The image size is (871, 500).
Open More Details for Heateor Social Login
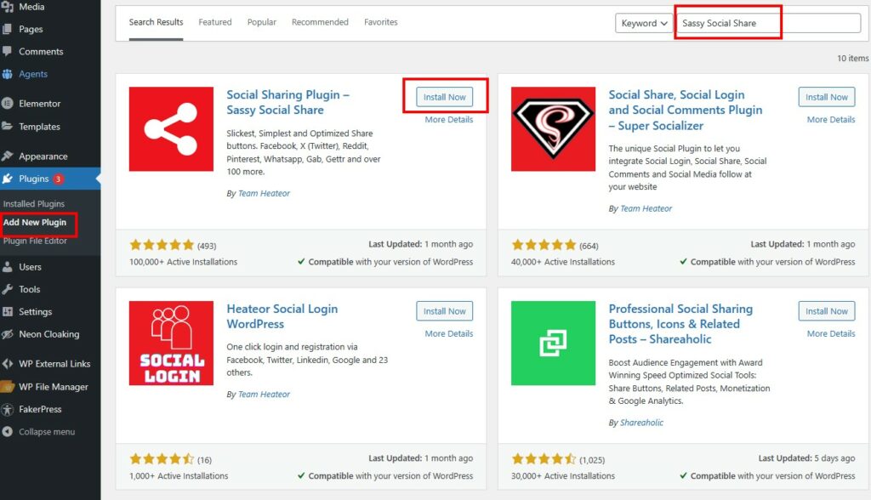tap(449, 333)
